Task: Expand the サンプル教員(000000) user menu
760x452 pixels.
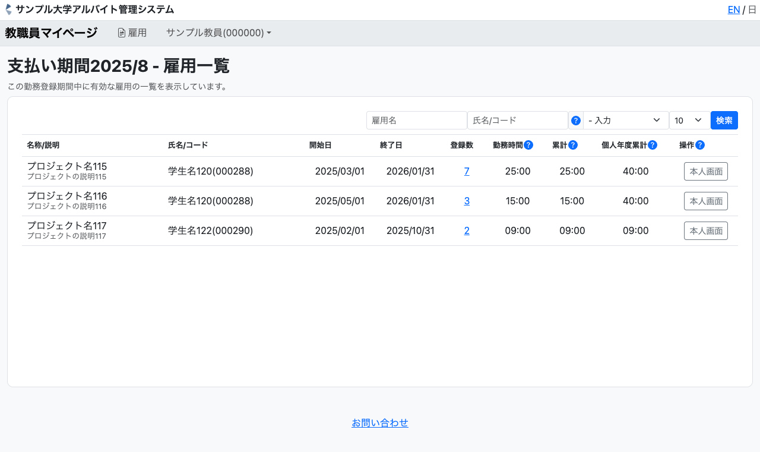Action: pyautogui.click(x=218, y=33)
